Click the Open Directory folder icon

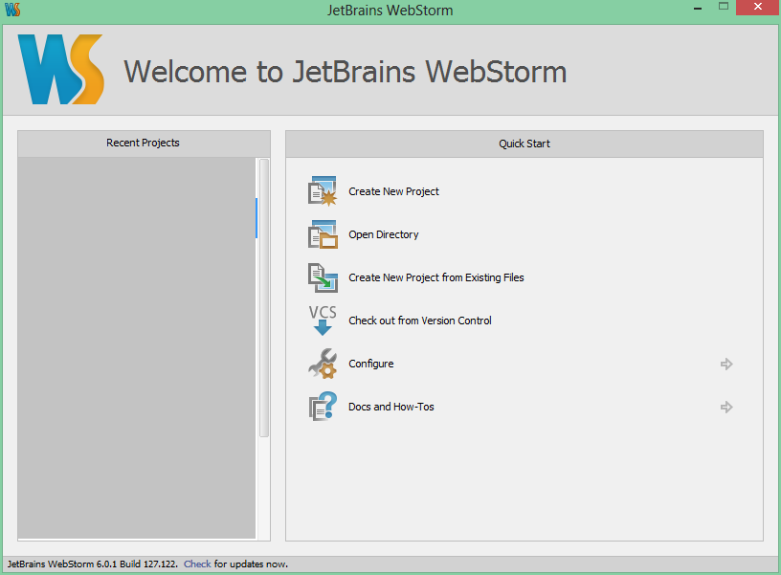point(323,234)
